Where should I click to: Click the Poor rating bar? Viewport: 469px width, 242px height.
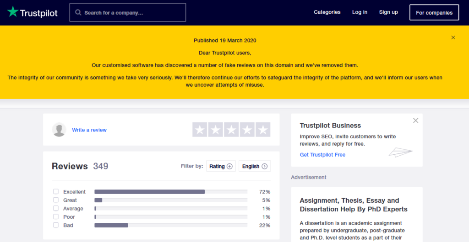click(x=171, y=217)
